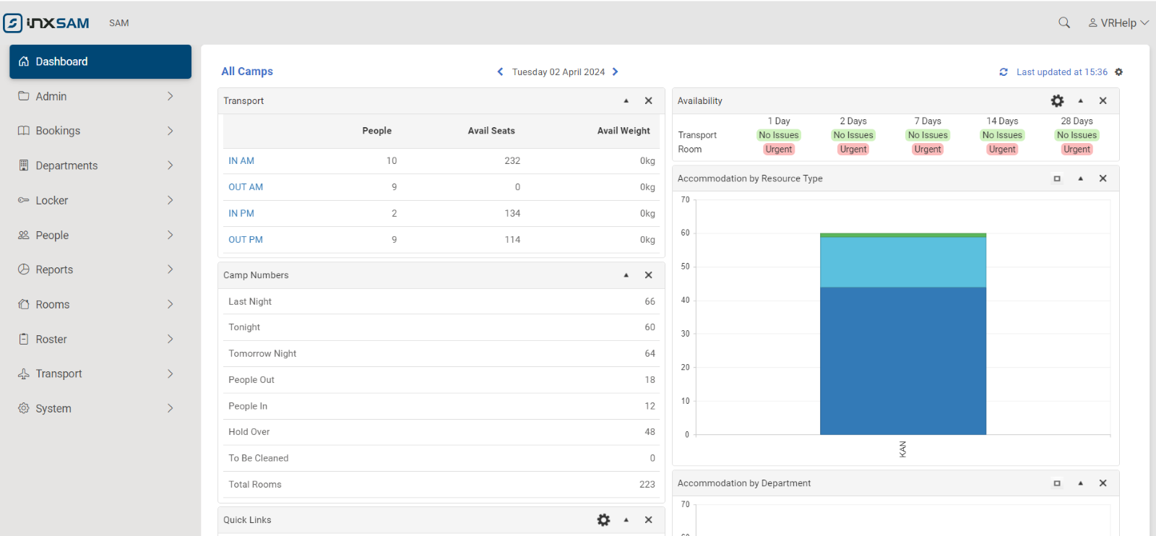Viewport: 1156px width, 536px height.
Task: Open the Bookings sidebar menu
Action: 100,131
